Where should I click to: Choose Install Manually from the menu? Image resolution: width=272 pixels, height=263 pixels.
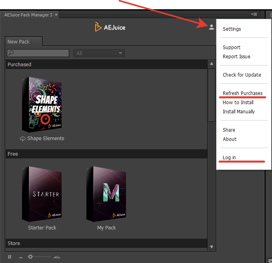(x=239, y=112)
